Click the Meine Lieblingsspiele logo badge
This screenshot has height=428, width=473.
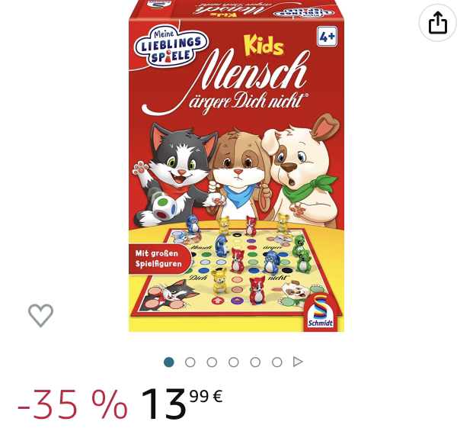click(x=171, y=47)
